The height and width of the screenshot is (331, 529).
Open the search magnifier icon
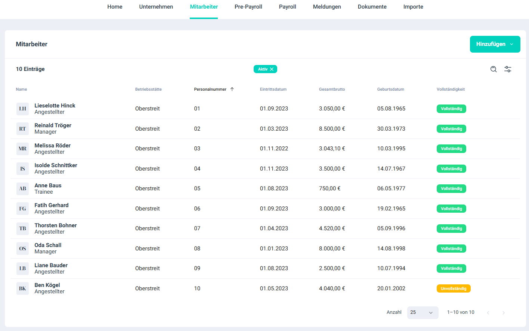494,69
